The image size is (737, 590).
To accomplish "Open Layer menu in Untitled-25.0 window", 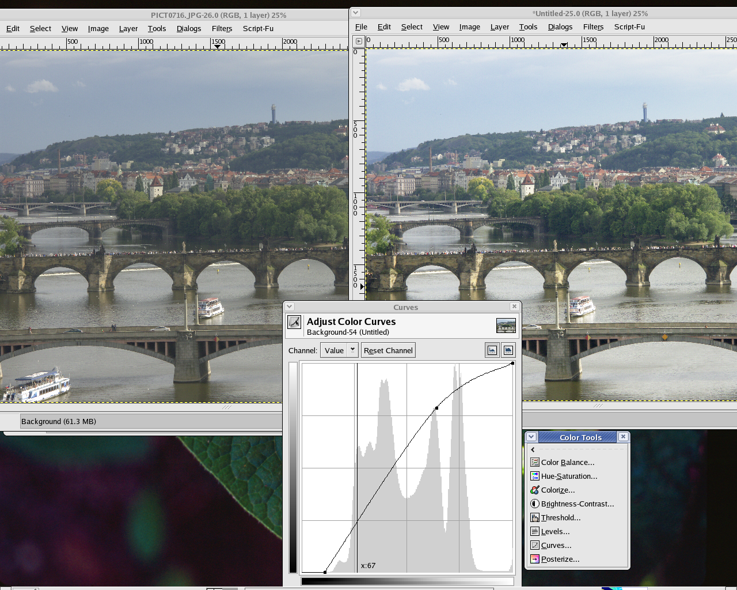I will 500,27.
